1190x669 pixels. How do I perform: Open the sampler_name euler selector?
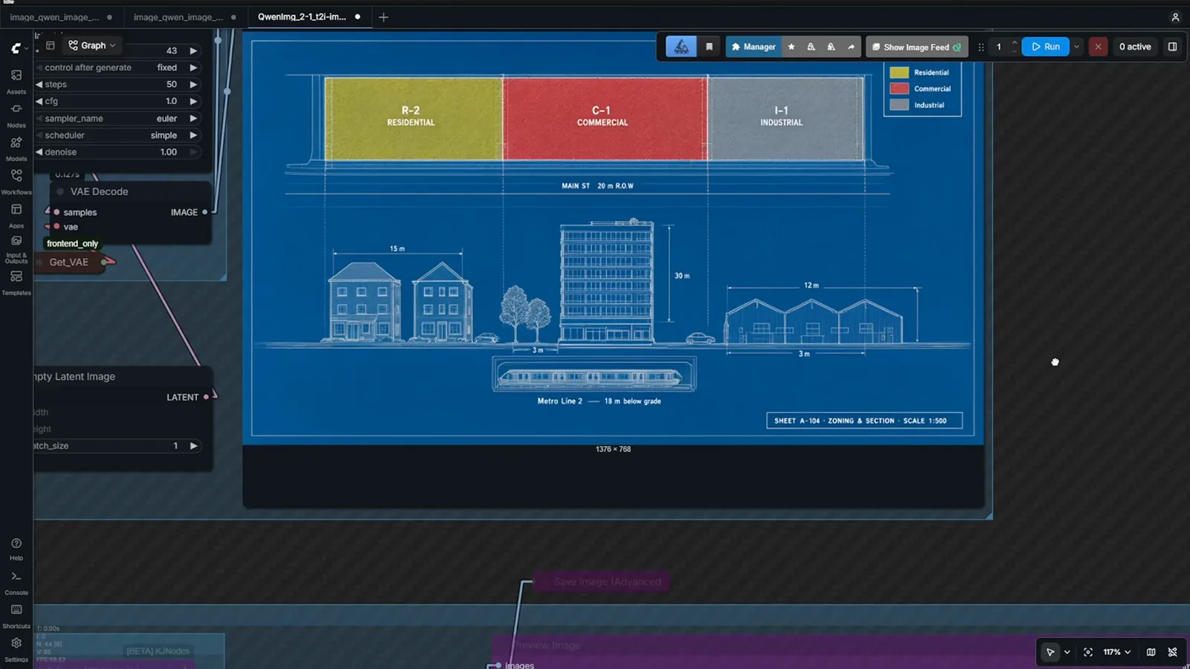tap(118, 118)
